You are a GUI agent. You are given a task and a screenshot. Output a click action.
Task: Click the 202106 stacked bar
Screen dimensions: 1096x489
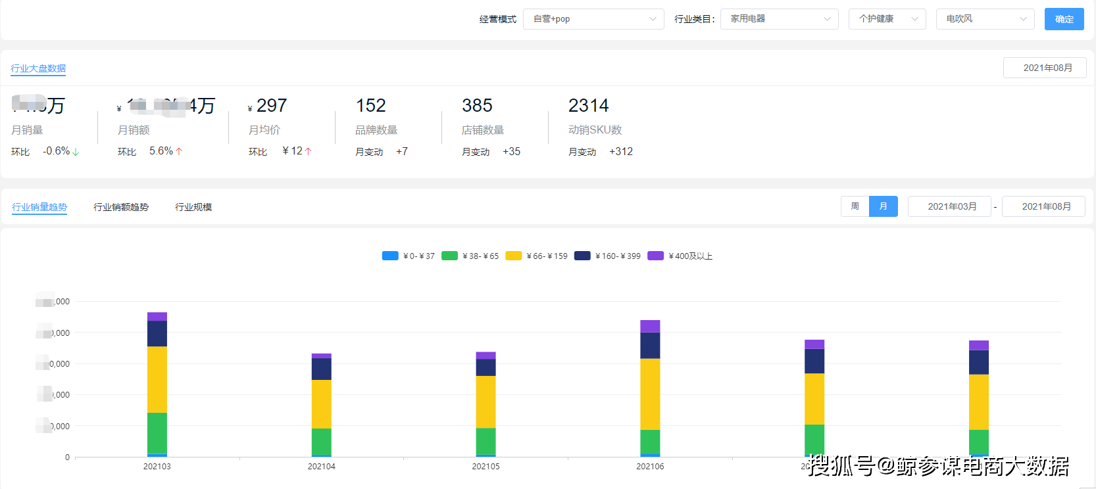[650, 388]
